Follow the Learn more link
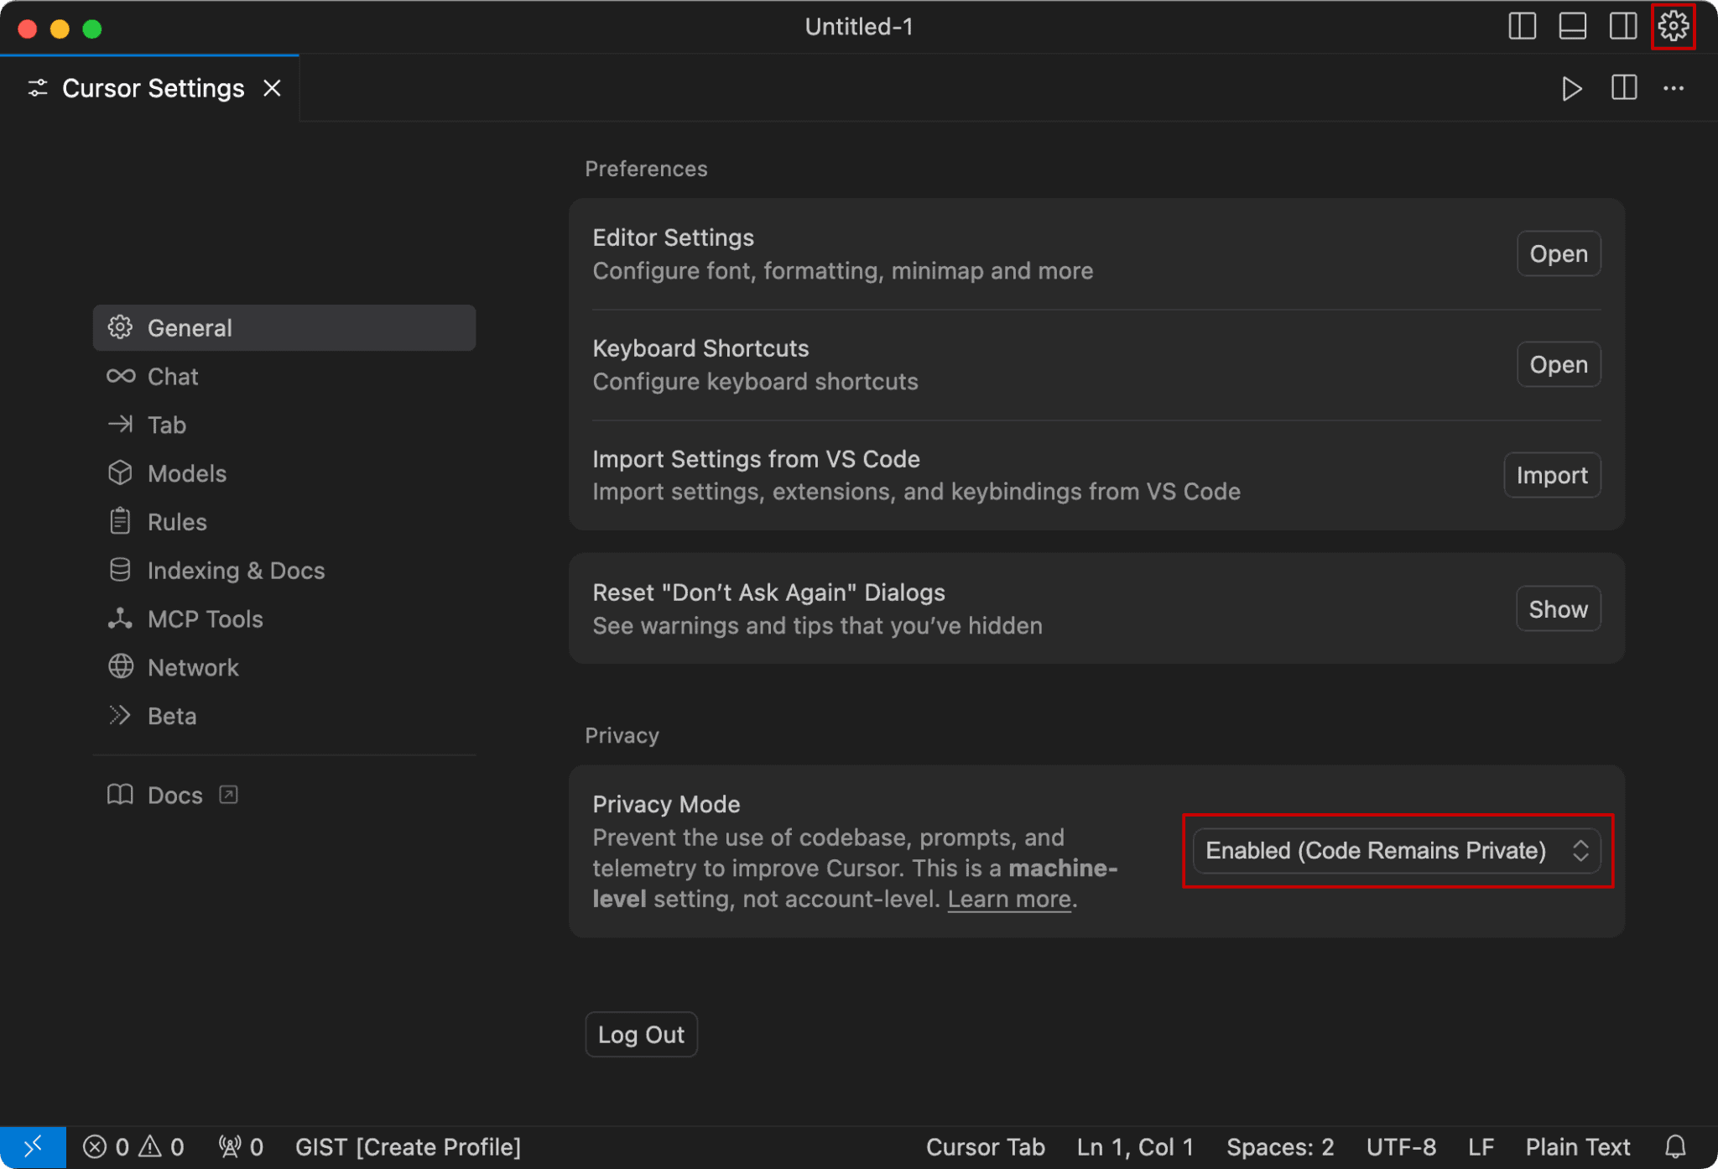 coord(1009,899)
